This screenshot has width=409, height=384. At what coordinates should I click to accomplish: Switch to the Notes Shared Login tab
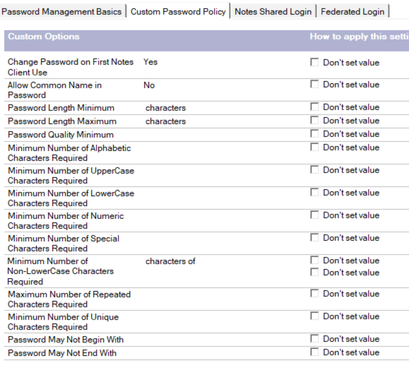pos(273,12)
